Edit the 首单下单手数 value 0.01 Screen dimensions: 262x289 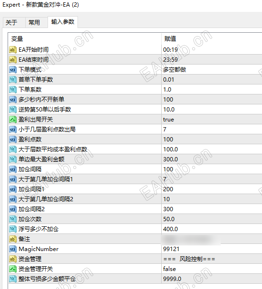169,79
